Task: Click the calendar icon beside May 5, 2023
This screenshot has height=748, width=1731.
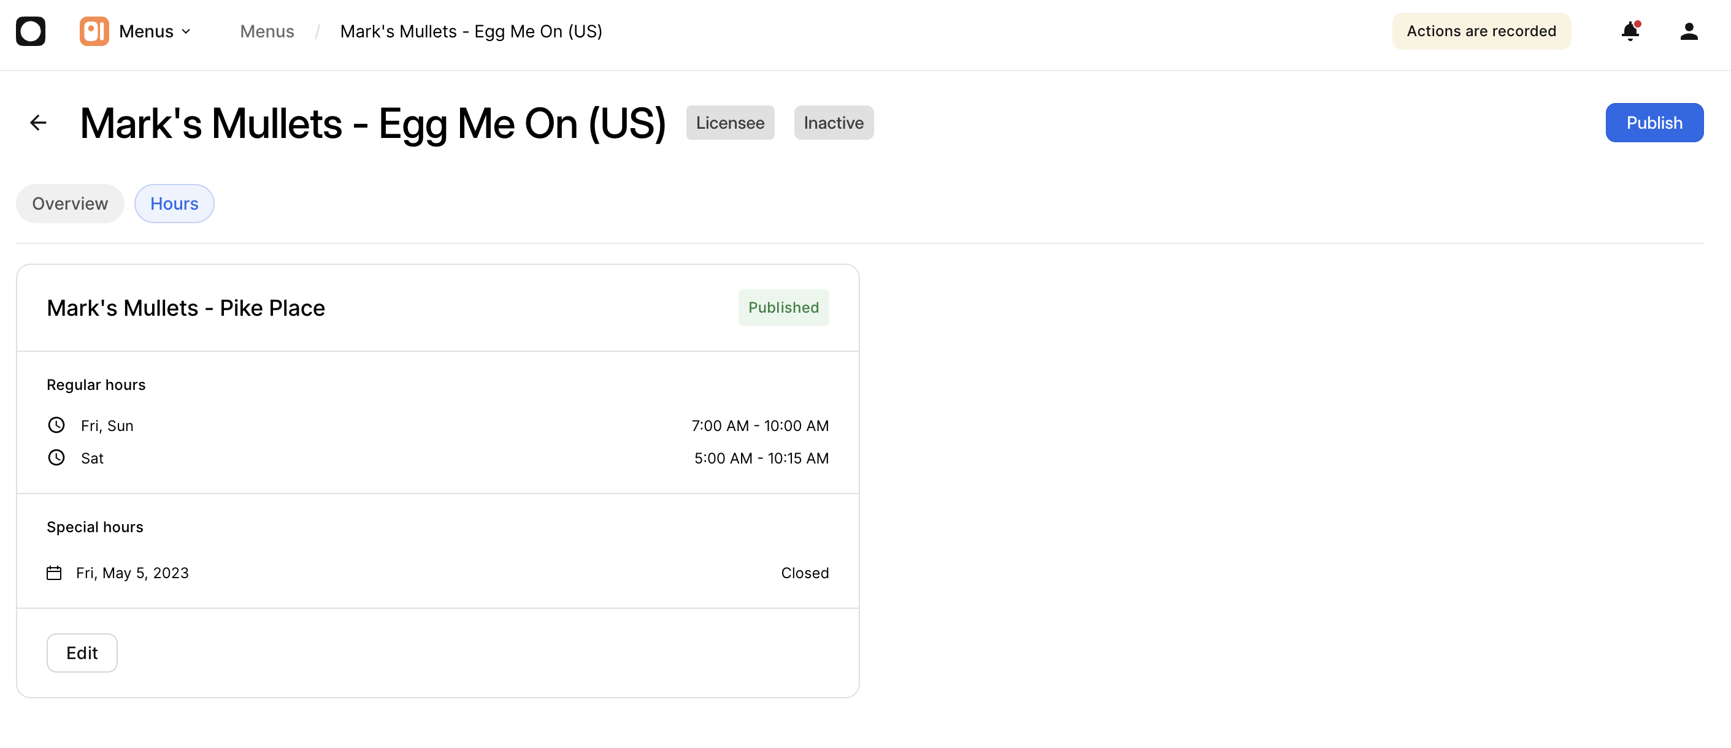Action: pos(54,573)
